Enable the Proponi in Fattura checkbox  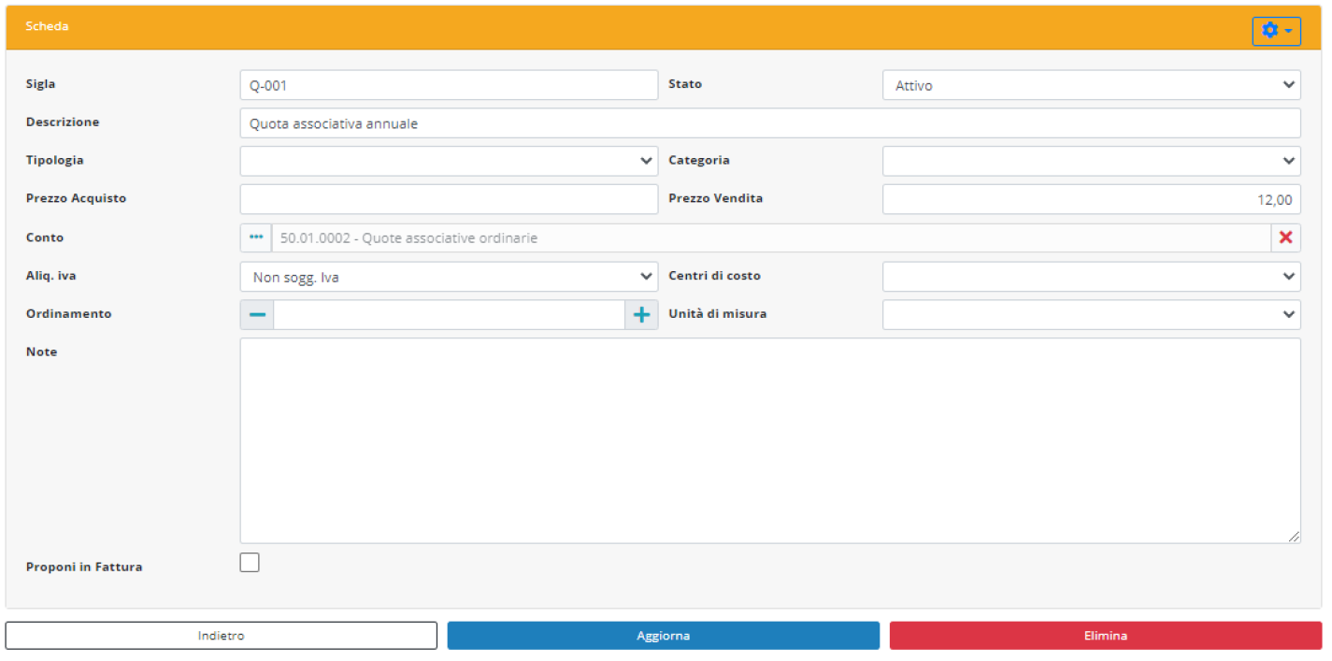[250, 563]
